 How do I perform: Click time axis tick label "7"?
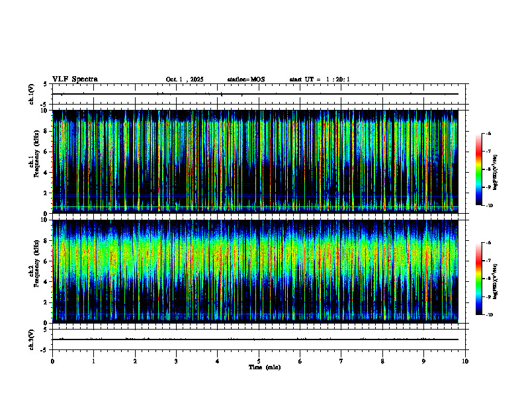[x=341, y=361]
